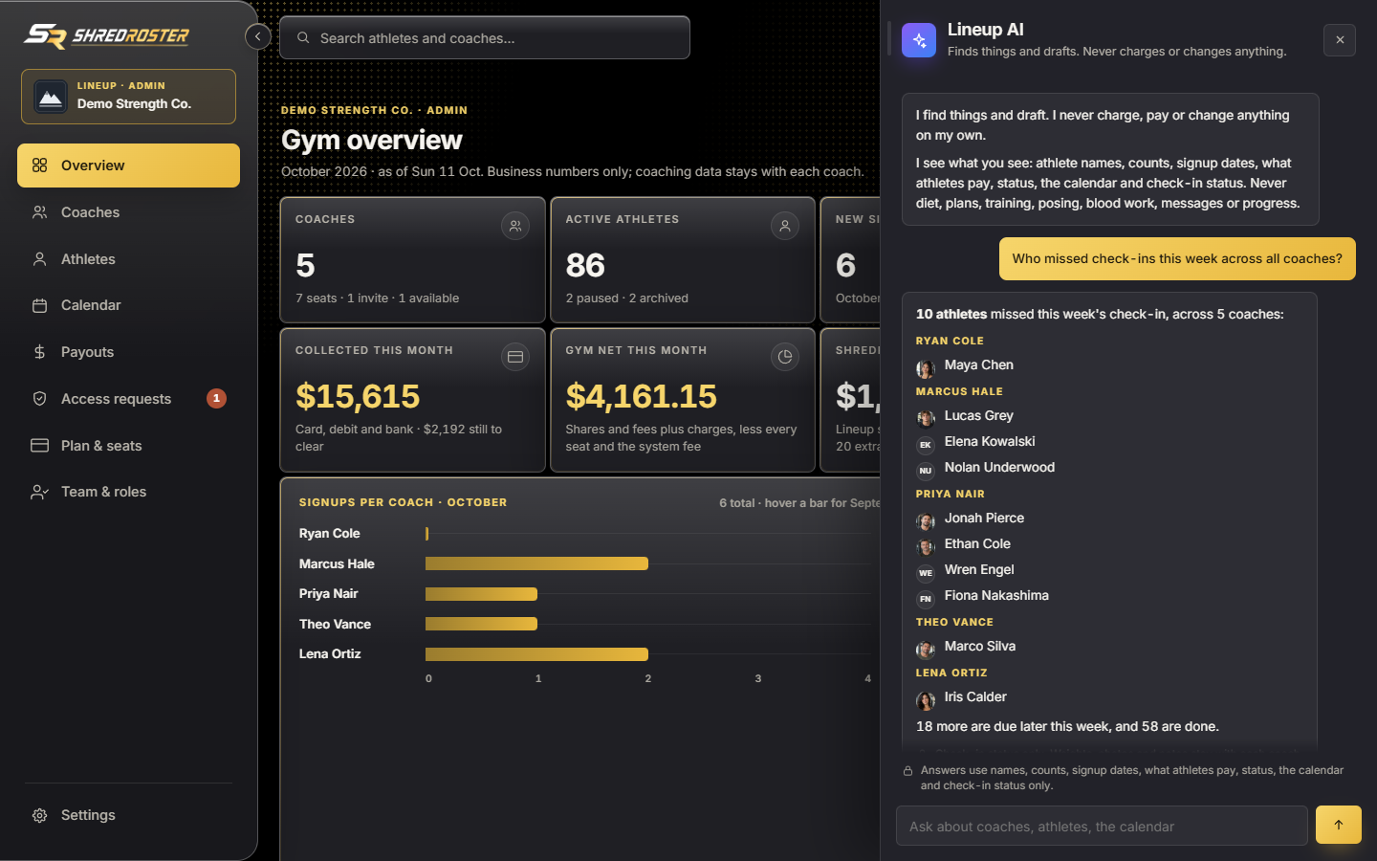
Task: Click the Plan & seats card icon
Action: point(39,446)
